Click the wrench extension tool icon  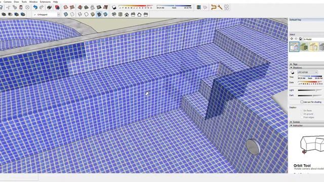(220, 8)
